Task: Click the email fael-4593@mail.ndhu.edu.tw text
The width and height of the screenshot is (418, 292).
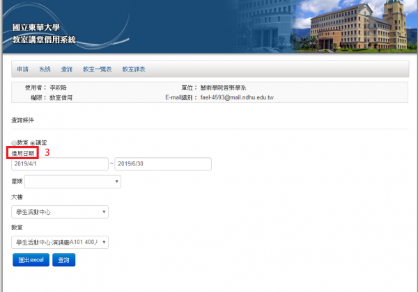Action: tap(237, 97)
